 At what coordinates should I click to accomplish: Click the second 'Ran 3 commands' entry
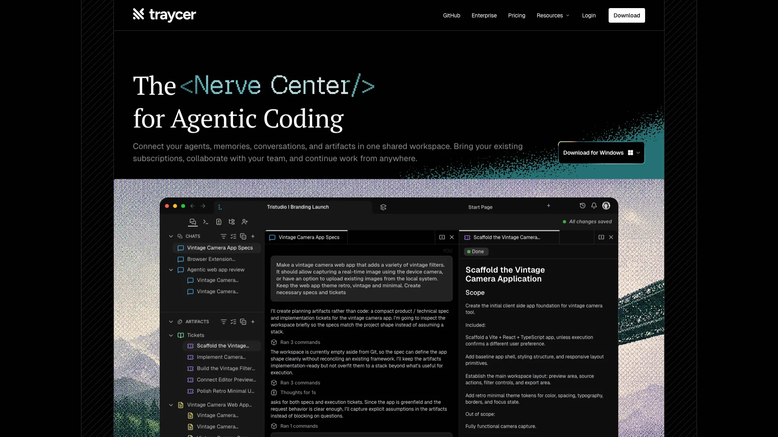click(x=295, y=383)
